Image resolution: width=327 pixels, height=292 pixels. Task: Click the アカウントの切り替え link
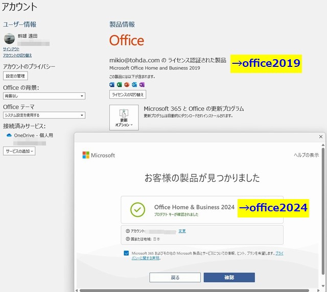click(x=17, y=55)
